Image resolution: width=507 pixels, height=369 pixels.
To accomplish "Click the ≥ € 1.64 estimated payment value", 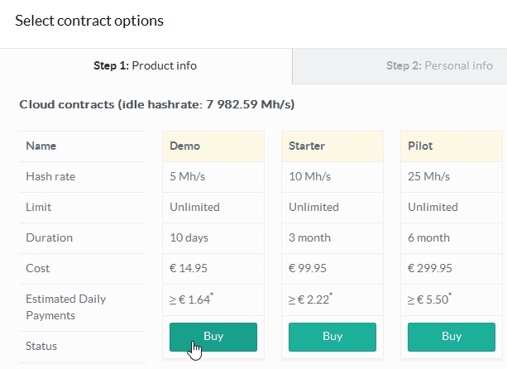I will coord(191,300).
